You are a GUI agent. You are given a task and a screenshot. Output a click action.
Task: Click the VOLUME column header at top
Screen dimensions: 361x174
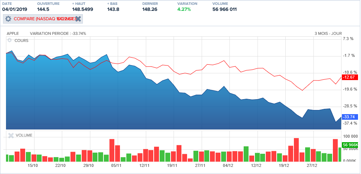click(220, 4)
